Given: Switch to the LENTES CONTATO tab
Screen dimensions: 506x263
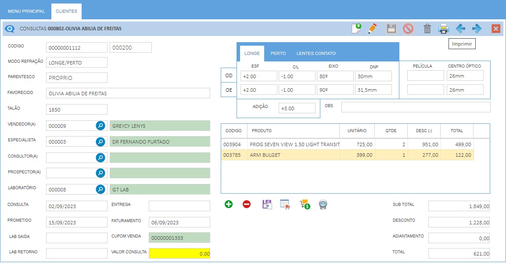Looking at the screenshot, I should [316, 54].
